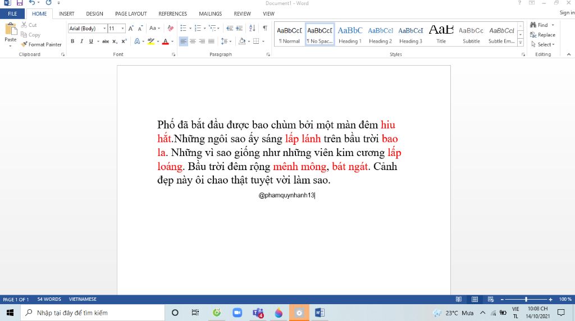The image size is (575, 321).
Task: Expand the Styles gallery More arrow
Action: (x=521, y=42)
